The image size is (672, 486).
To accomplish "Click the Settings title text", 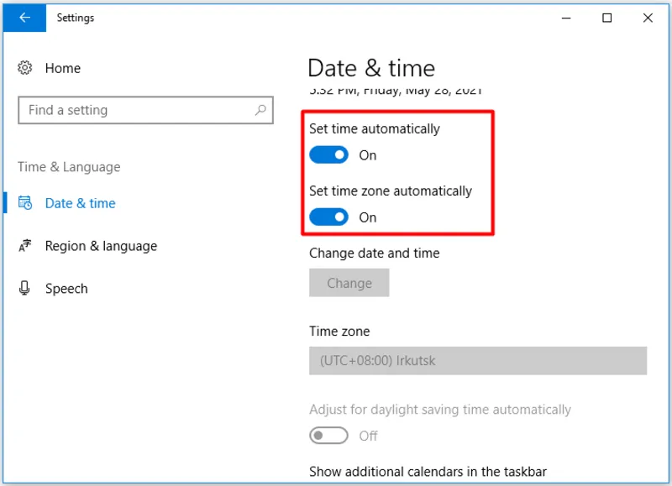I will pyautogui.click(x=76, y=18).
